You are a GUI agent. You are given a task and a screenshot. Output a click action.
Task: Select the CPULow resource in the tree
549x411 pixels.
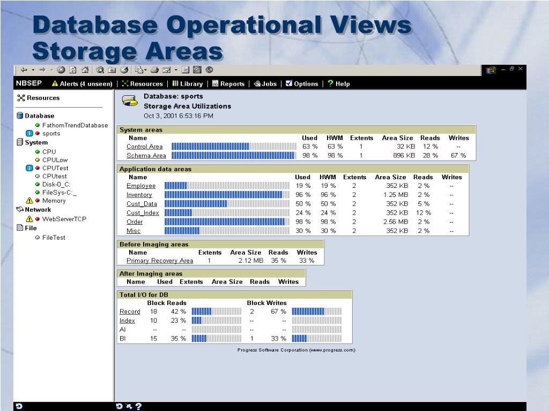(x=55, y=159)
